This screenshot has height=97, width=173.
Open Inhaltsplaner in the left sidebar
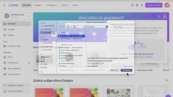click(x=16, y=63)
